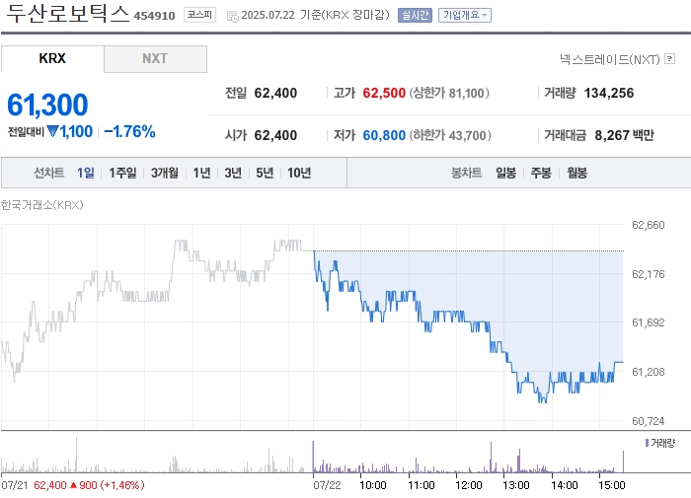Select the 5년 line chart period
Image resolution: width=691 pixels, height=498 pixels.
tap(265, 173)
